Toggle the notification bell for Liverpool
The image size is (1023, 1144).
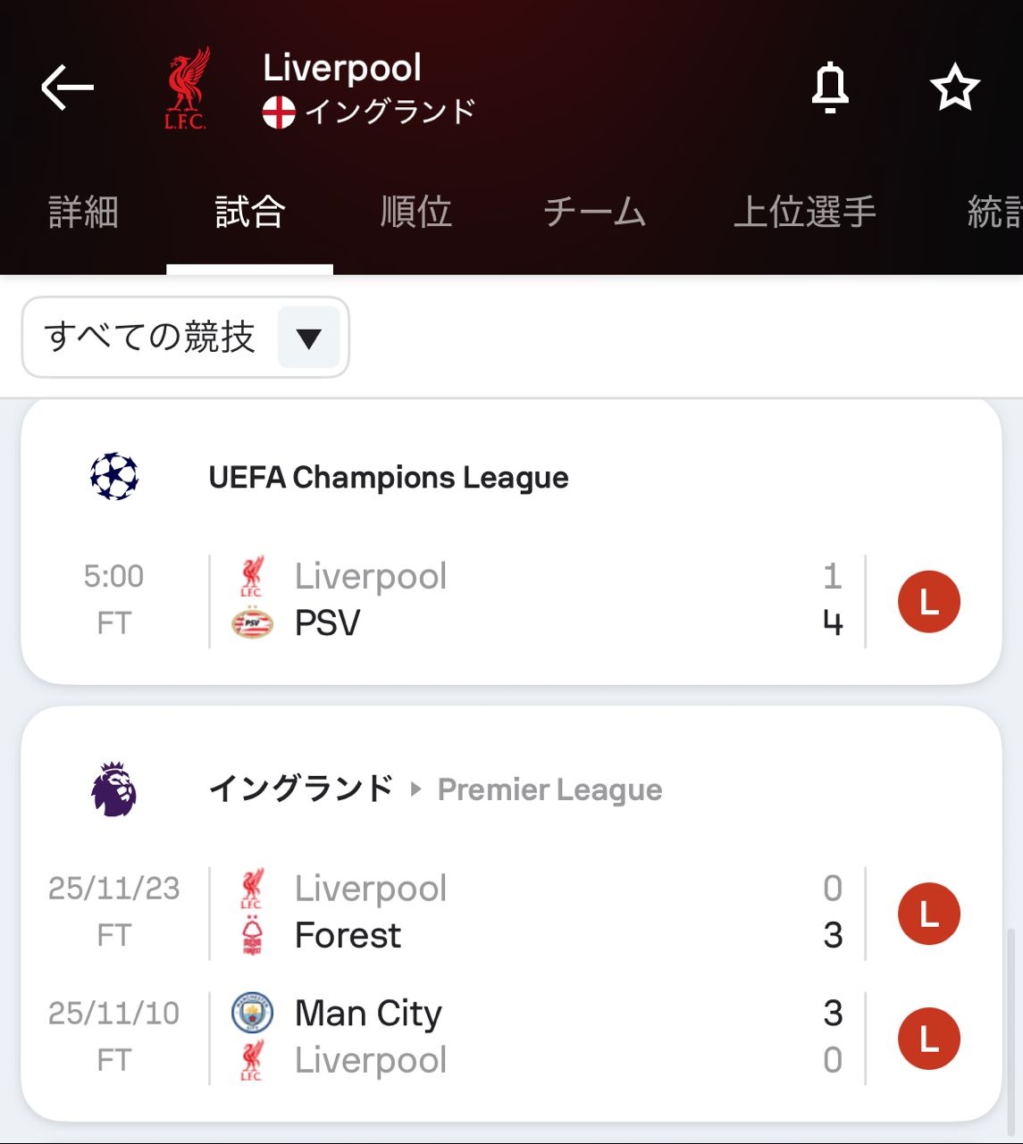tap(829, 88)
